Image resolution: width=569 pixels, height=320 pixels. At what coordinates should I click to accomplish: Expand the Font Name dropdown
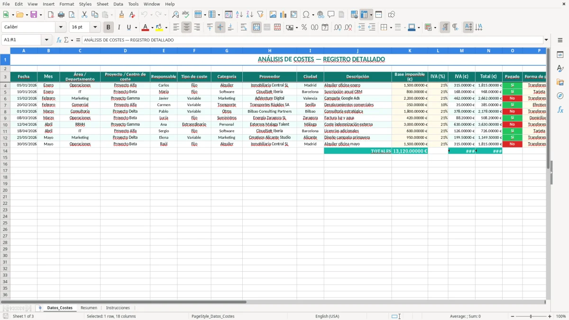tap(61, 27)
